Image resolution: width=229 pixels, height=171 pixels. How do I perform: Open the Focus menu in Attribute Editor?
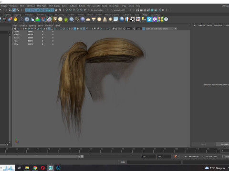[209, 26]
